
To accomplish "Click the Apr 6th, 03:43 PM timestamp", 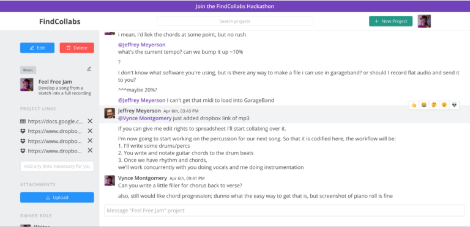I will point(181,111).
